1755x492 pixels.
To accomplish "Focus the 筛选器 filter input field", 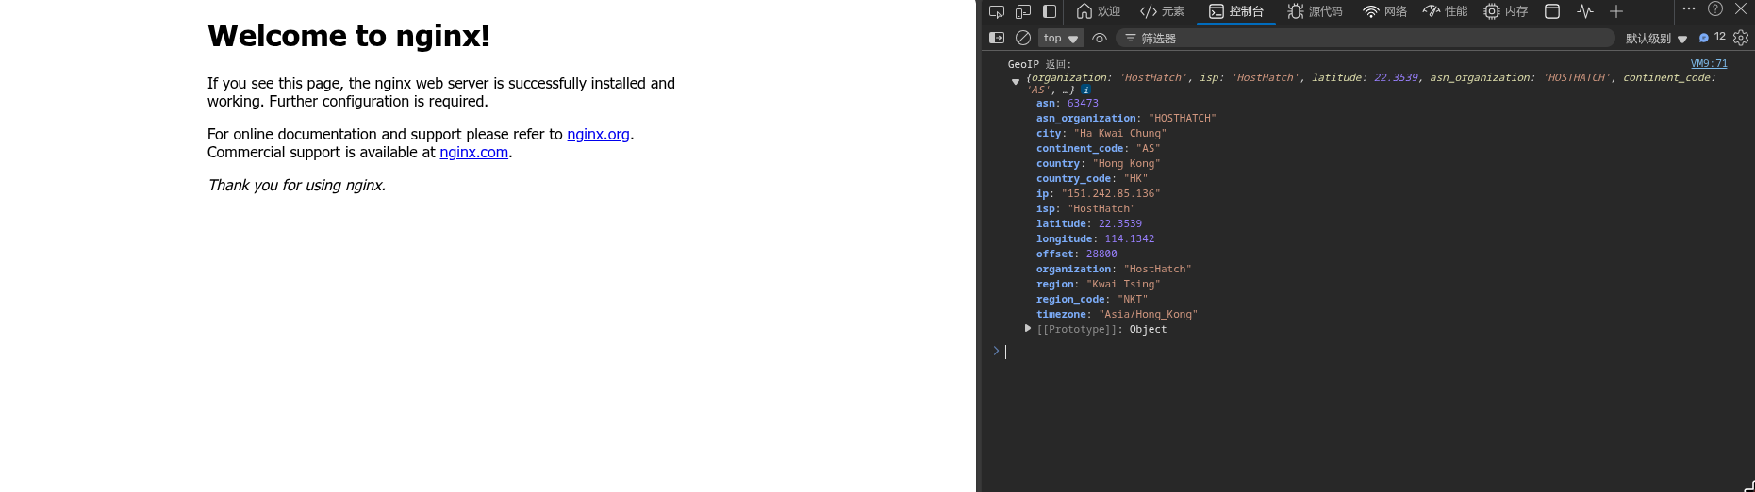I will pos(1366,38).
